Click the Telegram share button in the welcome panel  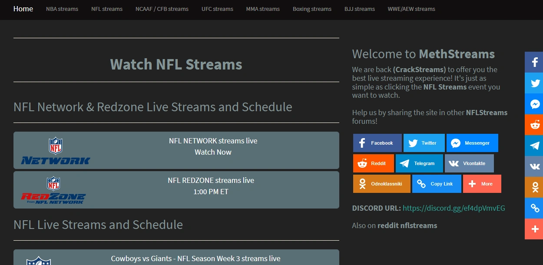click(x=419, y=163)
